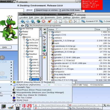
Task: Click the Back arrow in Konqueror toolbar
Action: (x=22, y=21)
